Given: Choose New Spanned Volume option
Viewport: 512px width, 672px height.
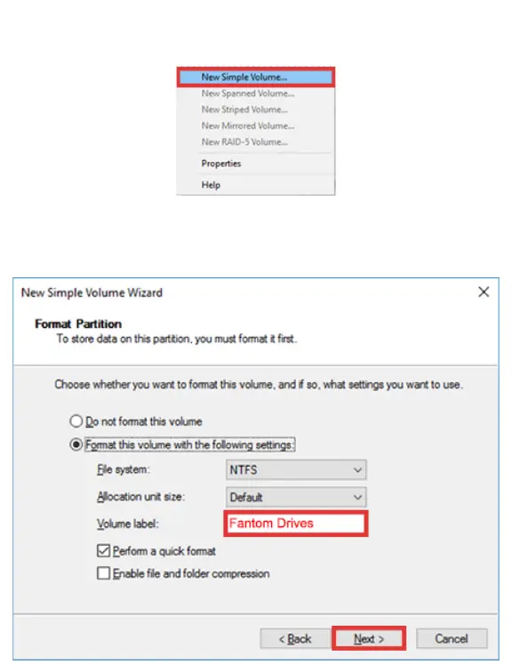Looking at the screenshot, I should (x=256, y=93).
